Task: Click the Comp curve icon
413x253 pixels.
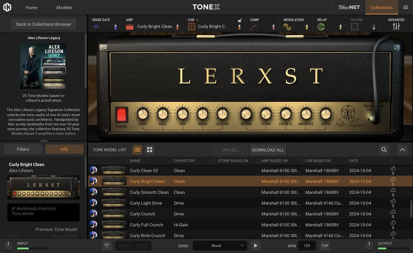Action: click(254, 27)
